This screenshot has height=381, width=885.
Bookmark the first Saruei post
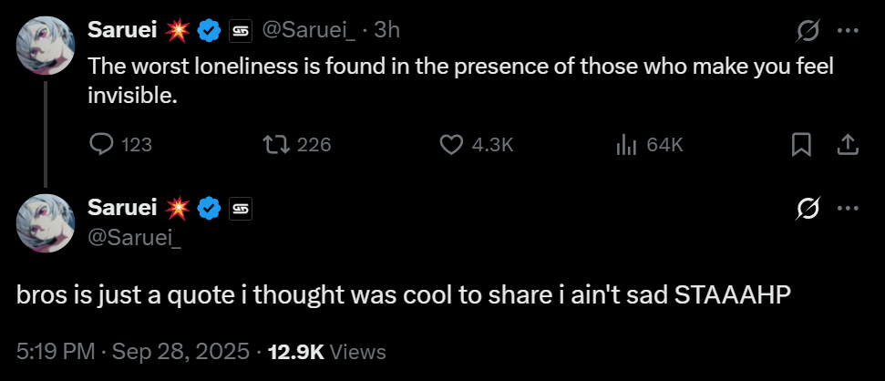click(x=801, y=144)
